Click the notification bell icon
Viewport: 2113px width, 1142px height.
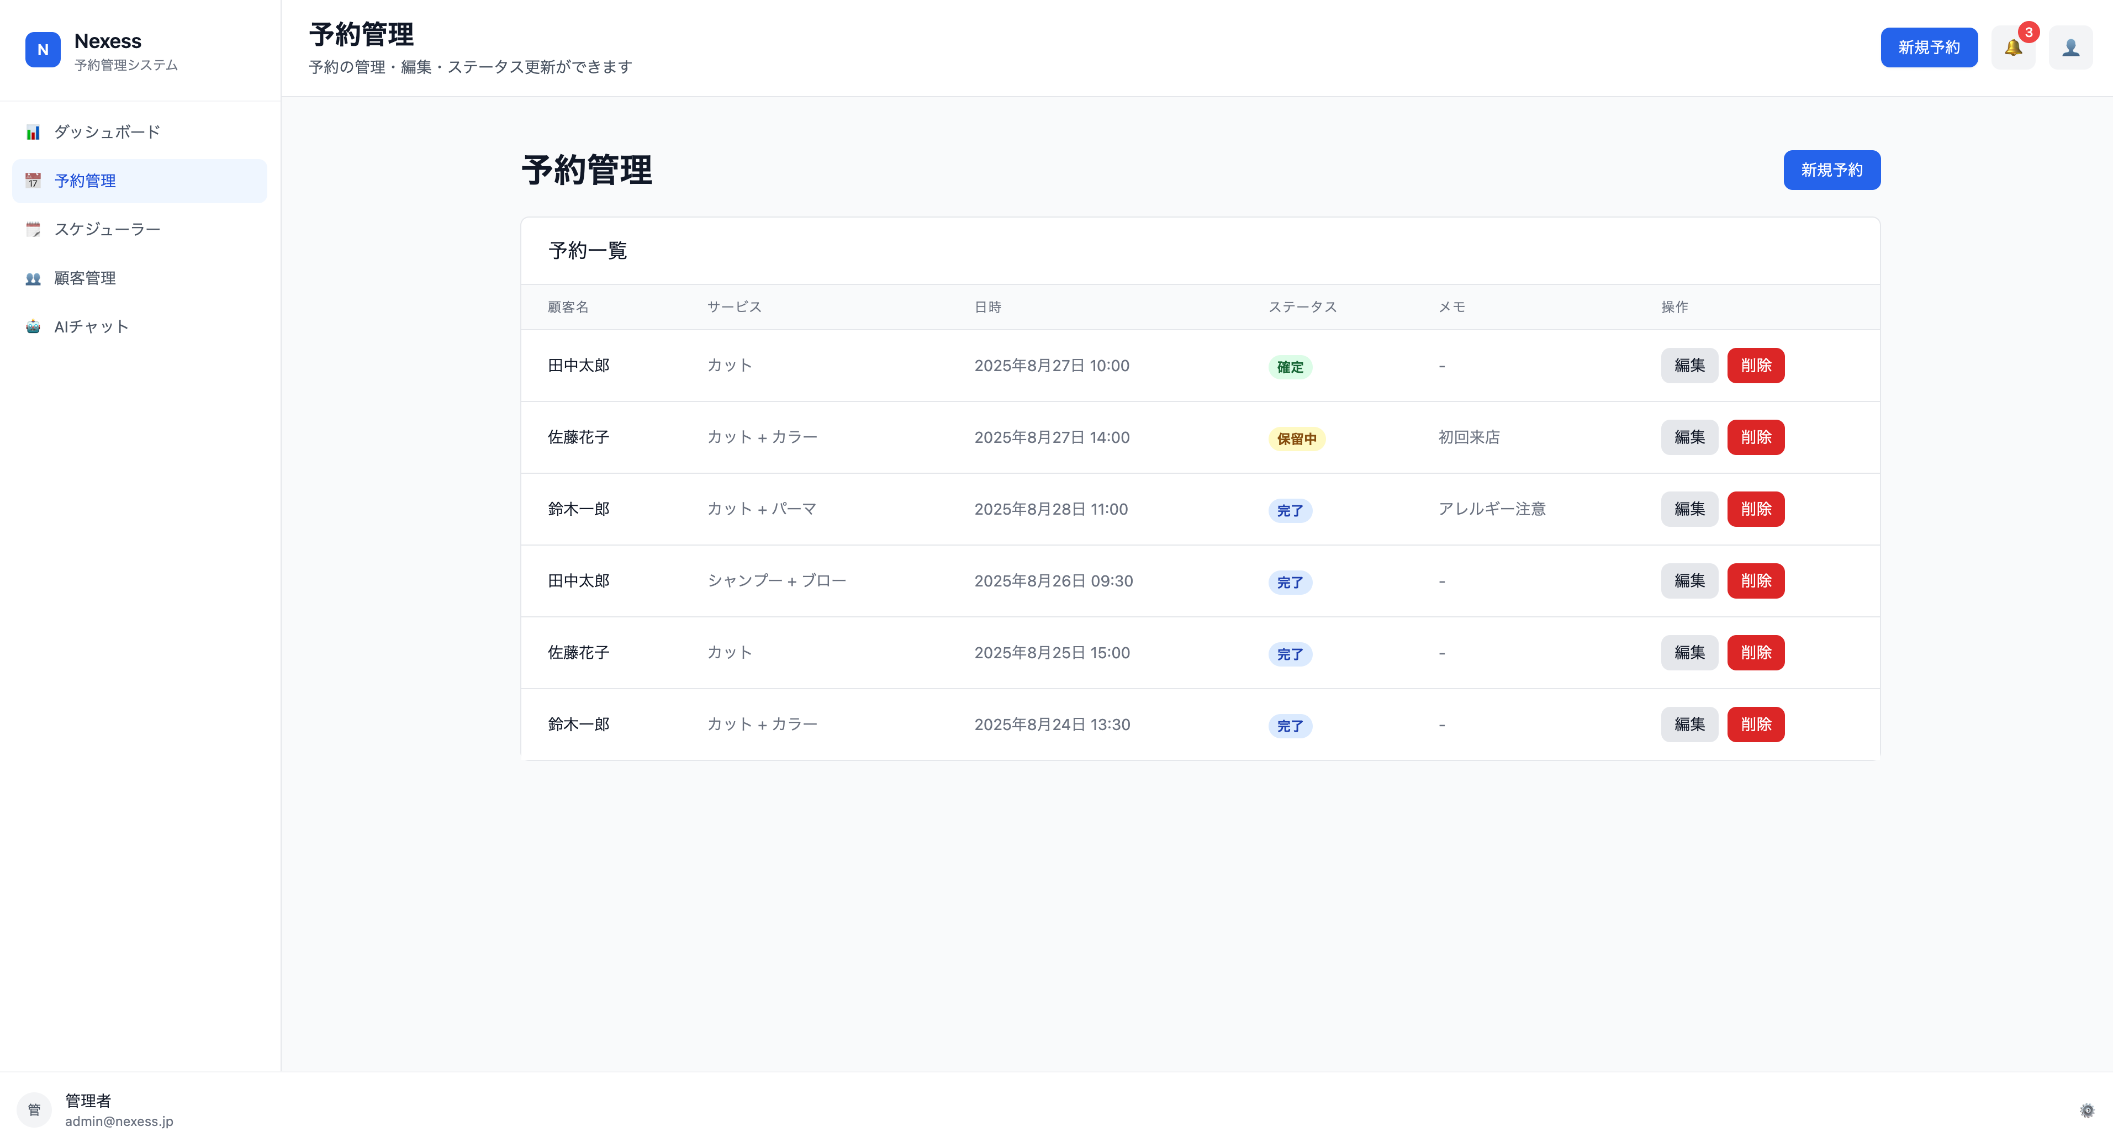pyautogui.click(x=2013, y=47)
